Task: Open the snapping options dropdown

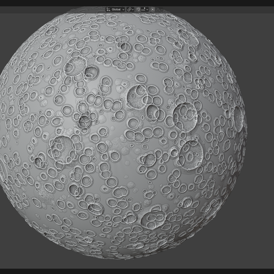Action: [145, 10]
